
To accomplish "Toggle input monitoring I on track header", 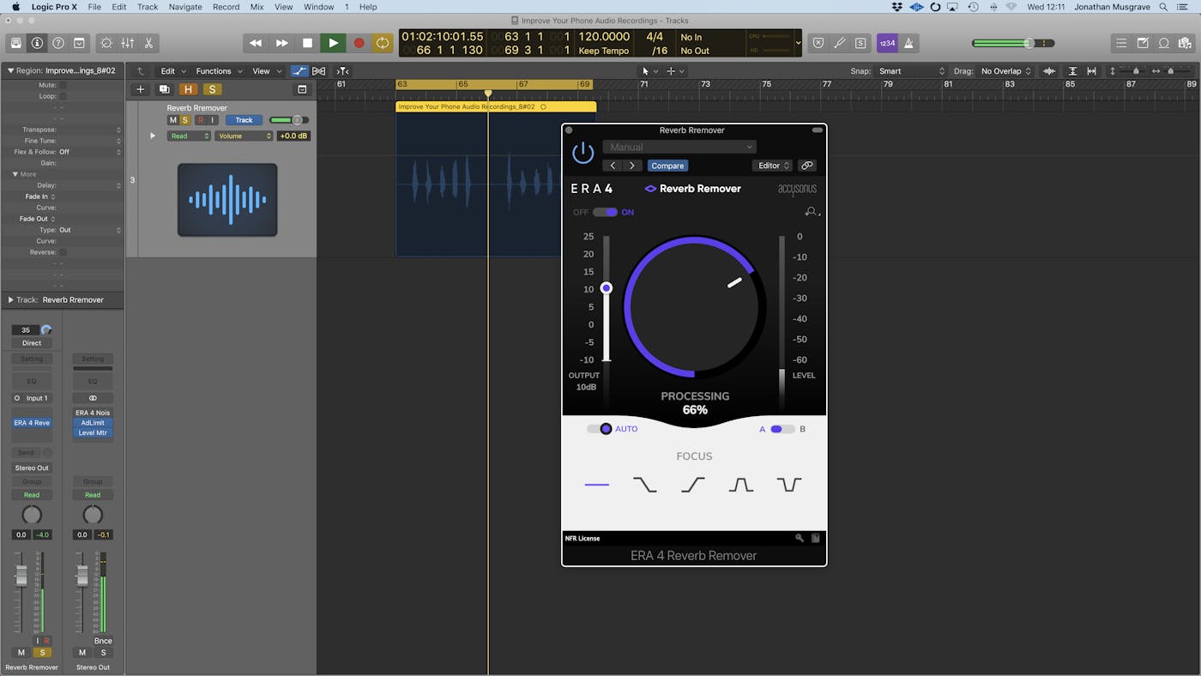I will (x=213, y=120).
